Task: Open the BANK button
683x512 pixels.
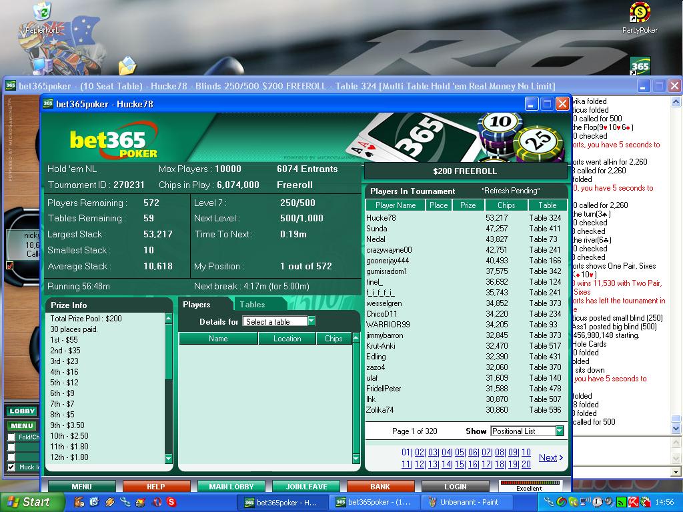Action: pos(380,486)
